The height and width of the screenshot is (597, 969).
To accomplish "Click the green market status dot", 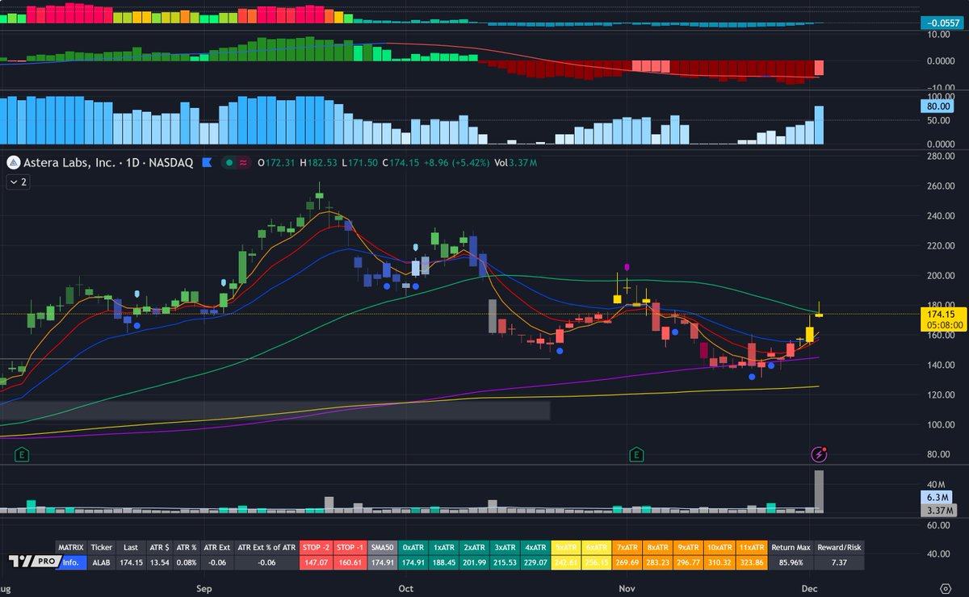I will point(229,162).
